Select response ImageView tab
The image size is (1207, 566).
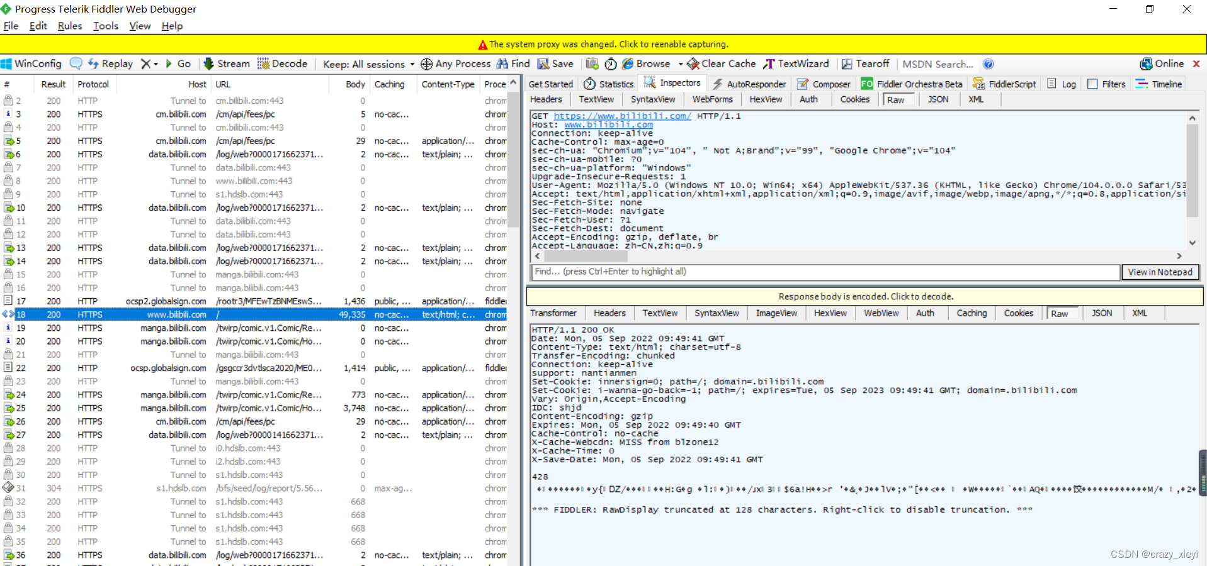(x=776, y=313)
